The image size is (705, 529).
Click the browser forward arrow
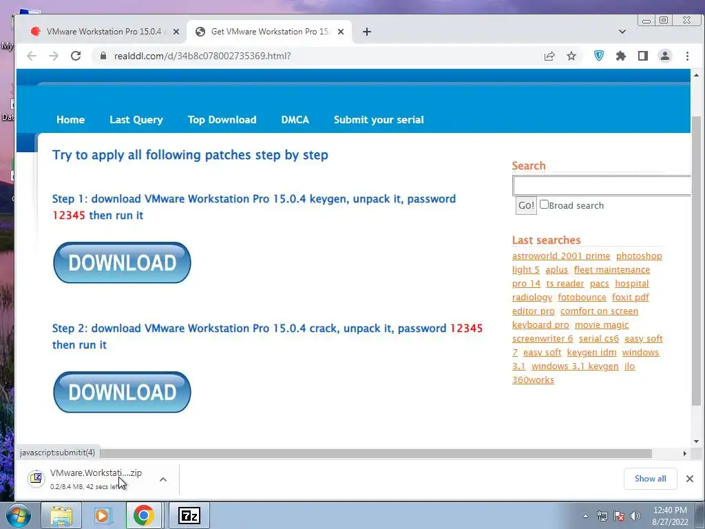(x=54, y=56)
